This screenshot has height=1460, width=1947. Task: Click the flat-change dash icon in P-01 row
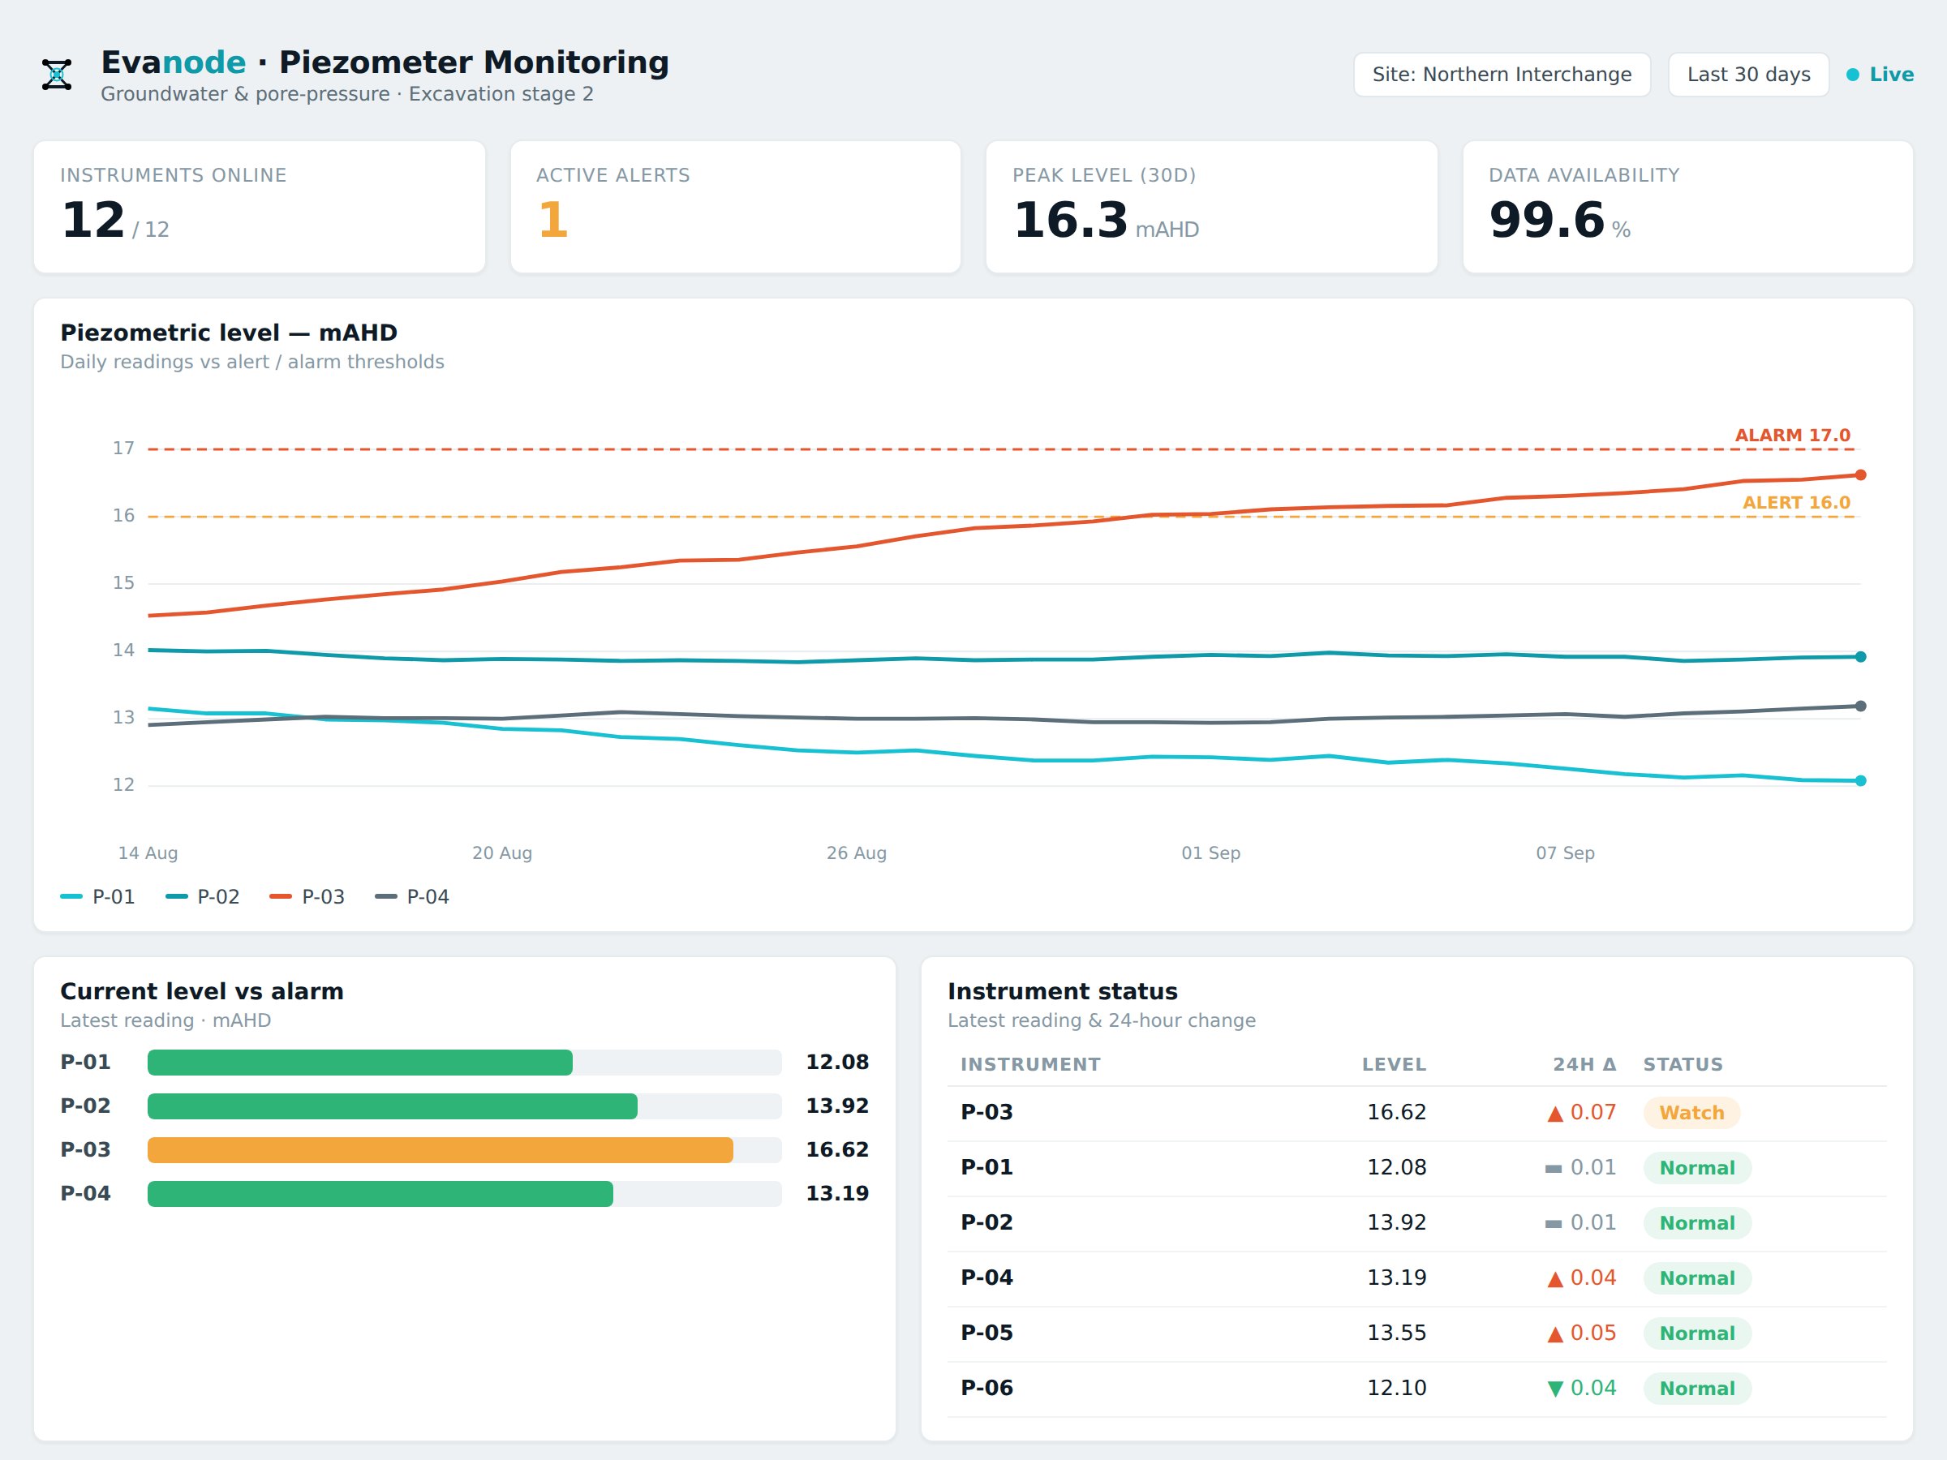tap(1554, 1169)
